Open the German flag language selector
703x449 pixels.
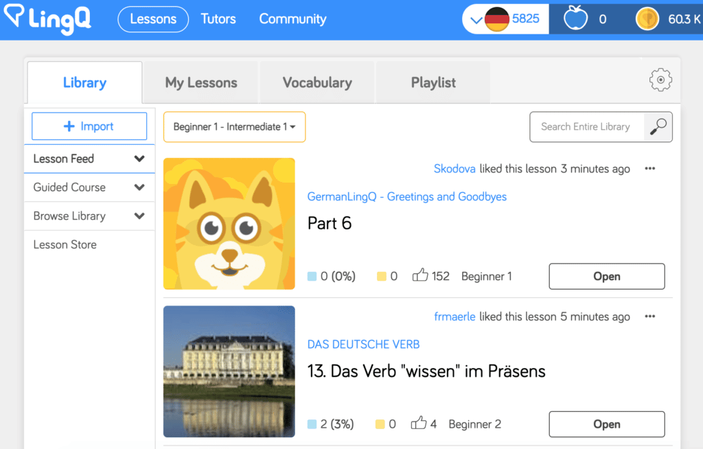(496, 19)
